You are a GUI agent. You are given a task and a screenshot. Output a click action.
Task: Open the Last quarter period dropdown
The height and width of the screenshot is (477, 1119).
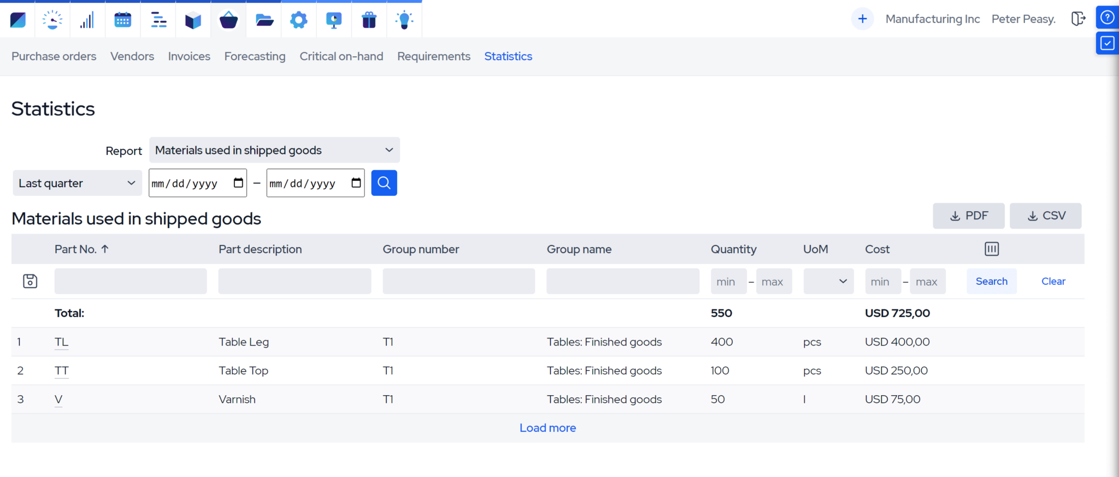(77, 183)
